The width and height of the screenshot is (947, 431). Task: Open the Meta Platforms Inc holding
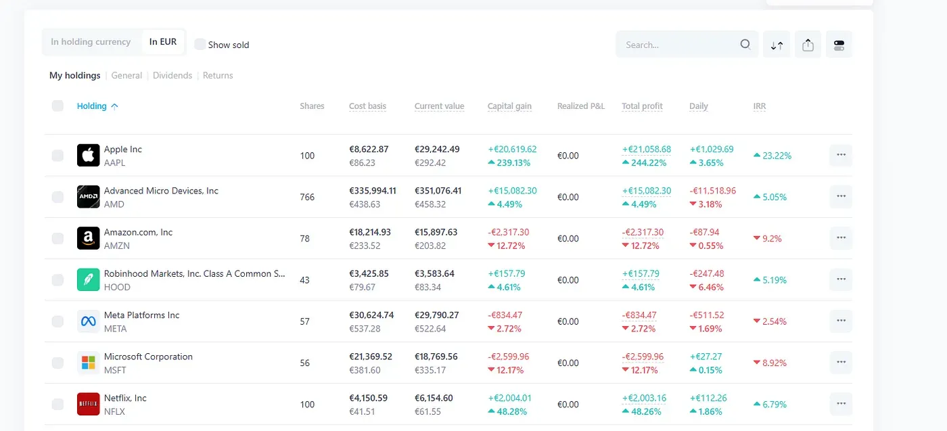(141, 315)
